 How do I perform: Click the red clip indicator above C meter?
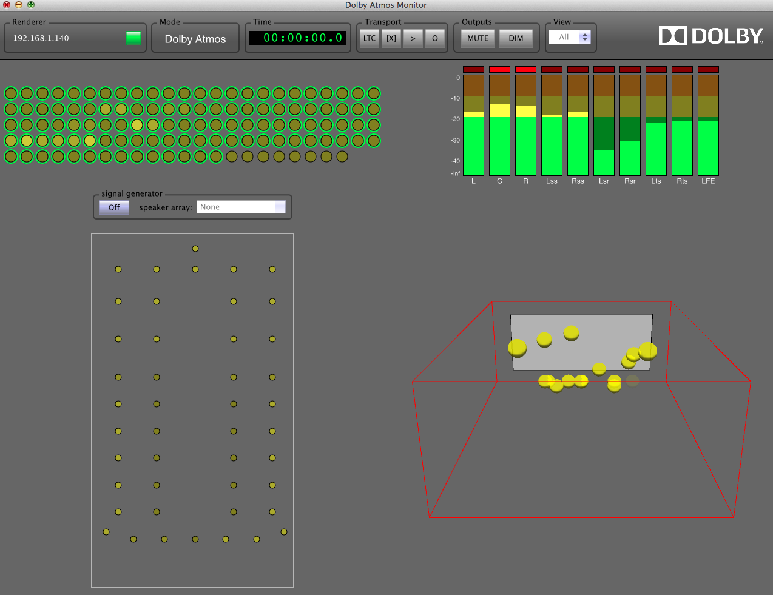(x=499, y=70)
